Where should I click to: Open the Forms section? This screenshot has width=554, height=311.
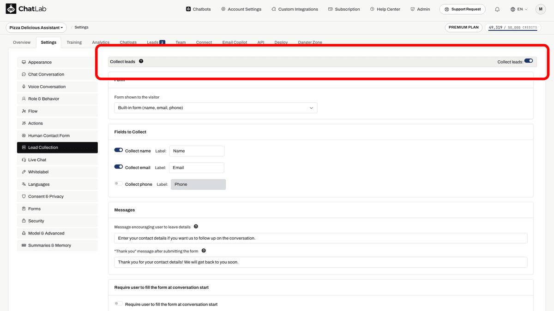click(57, 209)
